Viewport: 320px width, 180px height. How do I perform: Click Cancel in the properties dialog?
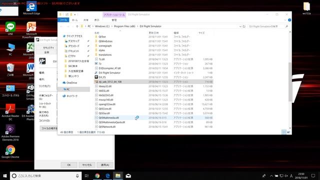click(x=87, y=164)
